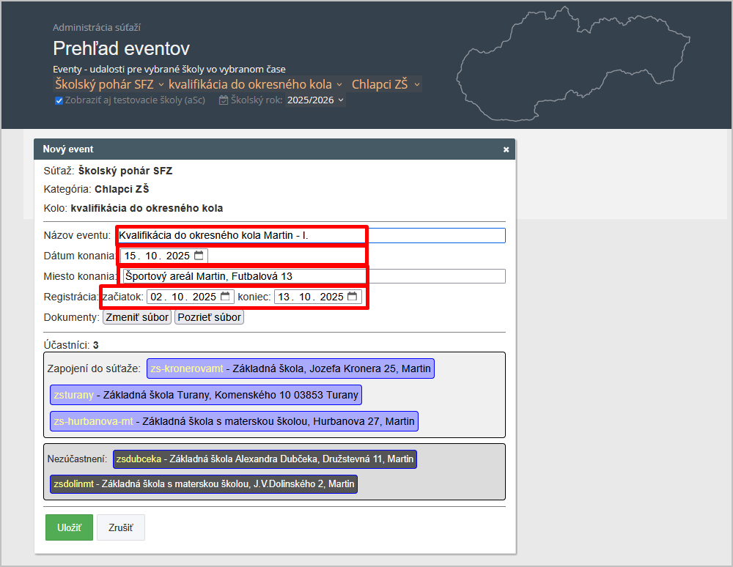Select zs-kronerovamt participant tag
The width and height of the screenshot is (733, 567).
click(x=290, y=368)
